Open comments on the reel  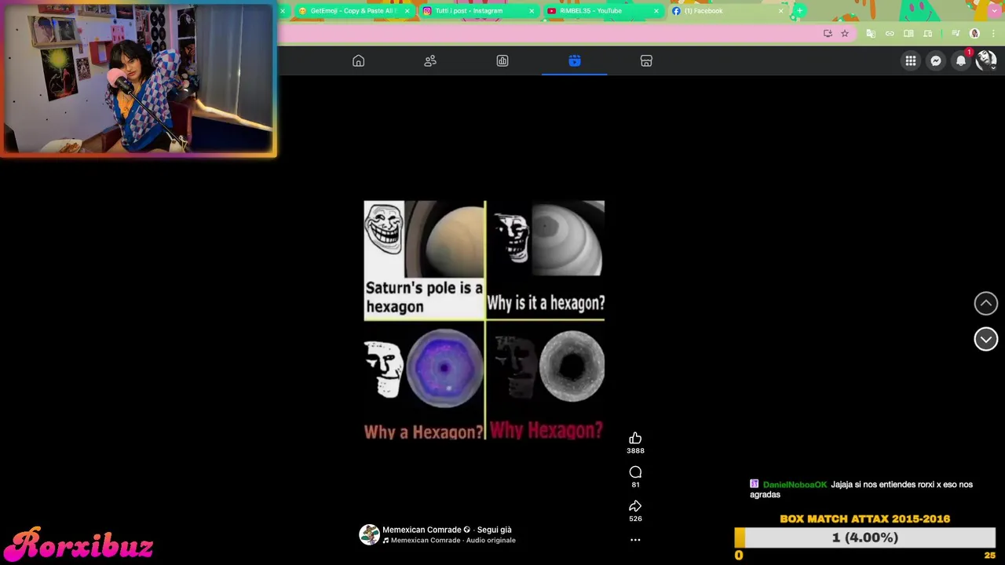[635, 472]
